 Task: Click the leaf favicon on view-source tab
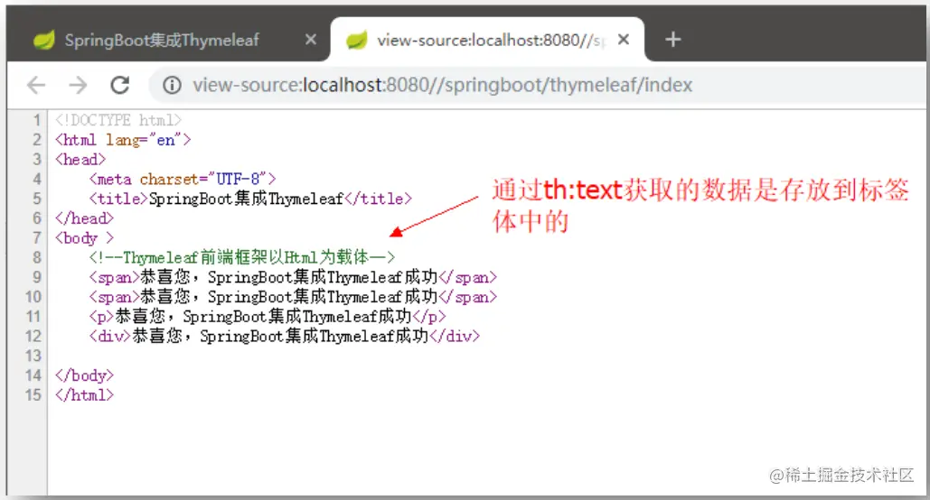pos(356,40)
